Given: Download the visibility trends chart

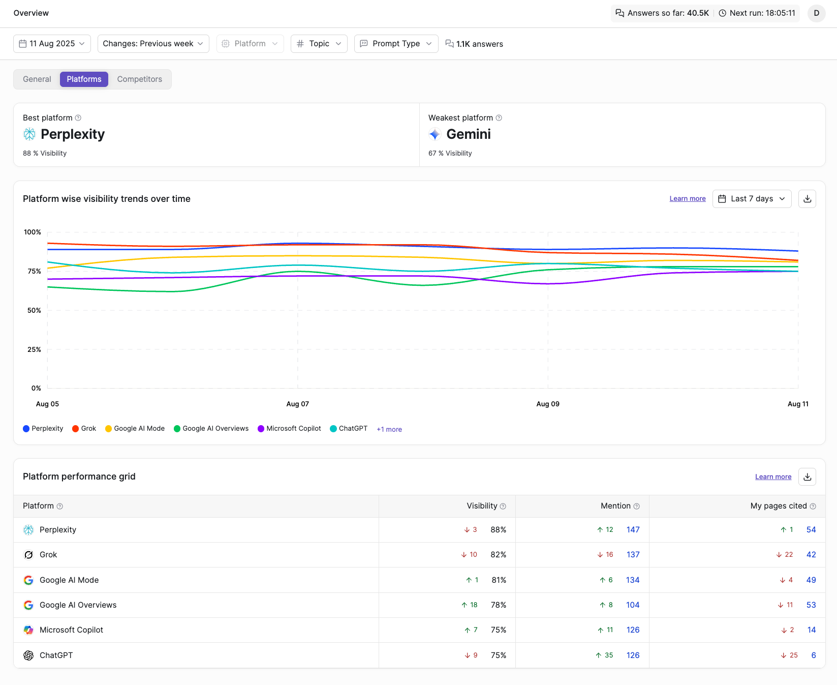Looking at the screenshot, I should 808,199.
